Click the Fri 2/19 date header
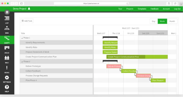 tap(131, 33)
